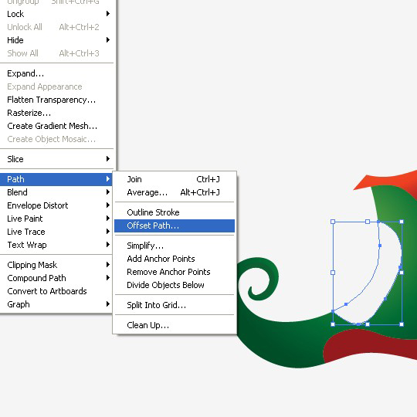The image size is (417, 417).
Task: Click the arrow beside Graph
Action: (108, 304)
